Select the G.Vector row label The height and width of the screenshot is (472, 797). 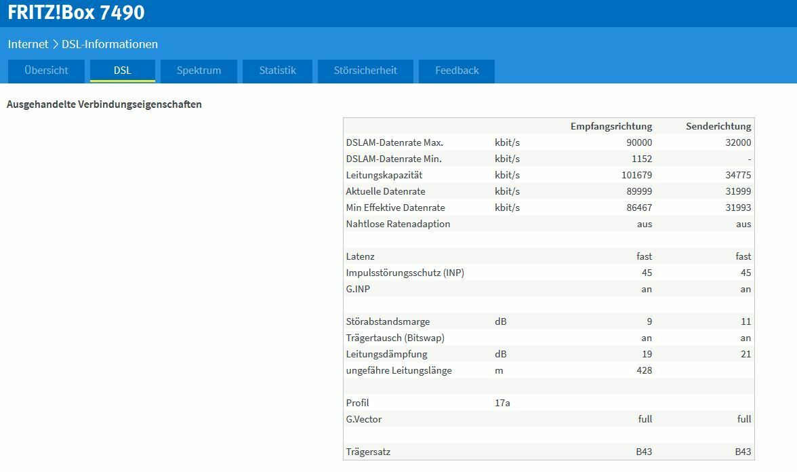364,419
